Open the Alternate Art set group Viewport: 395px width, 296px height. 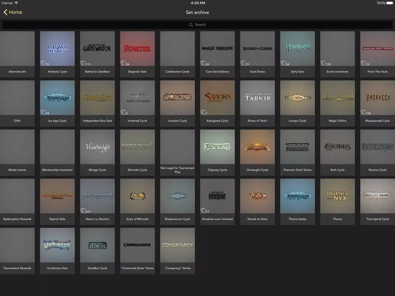[x=17, y=54]
